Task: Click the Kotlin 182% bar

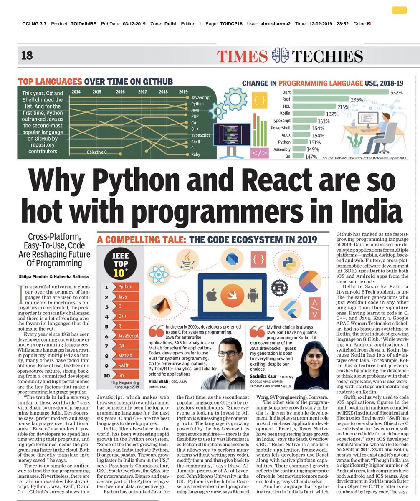Action: [309, 114]
